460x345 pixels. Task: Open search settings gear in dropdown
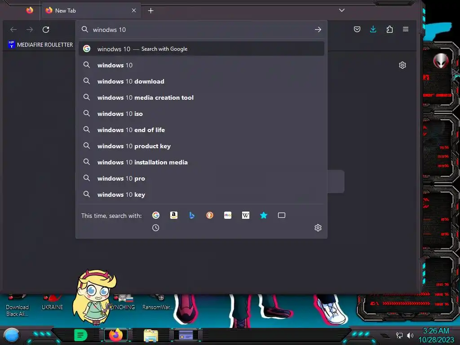(x=318, y=228)
